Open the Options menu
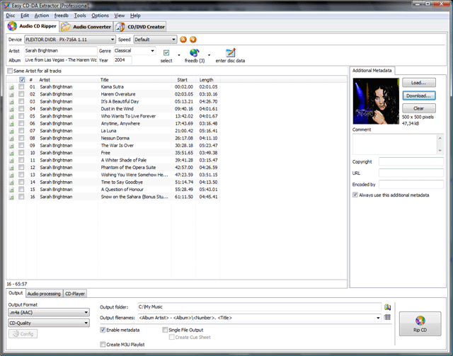 (x=101, y=16)
